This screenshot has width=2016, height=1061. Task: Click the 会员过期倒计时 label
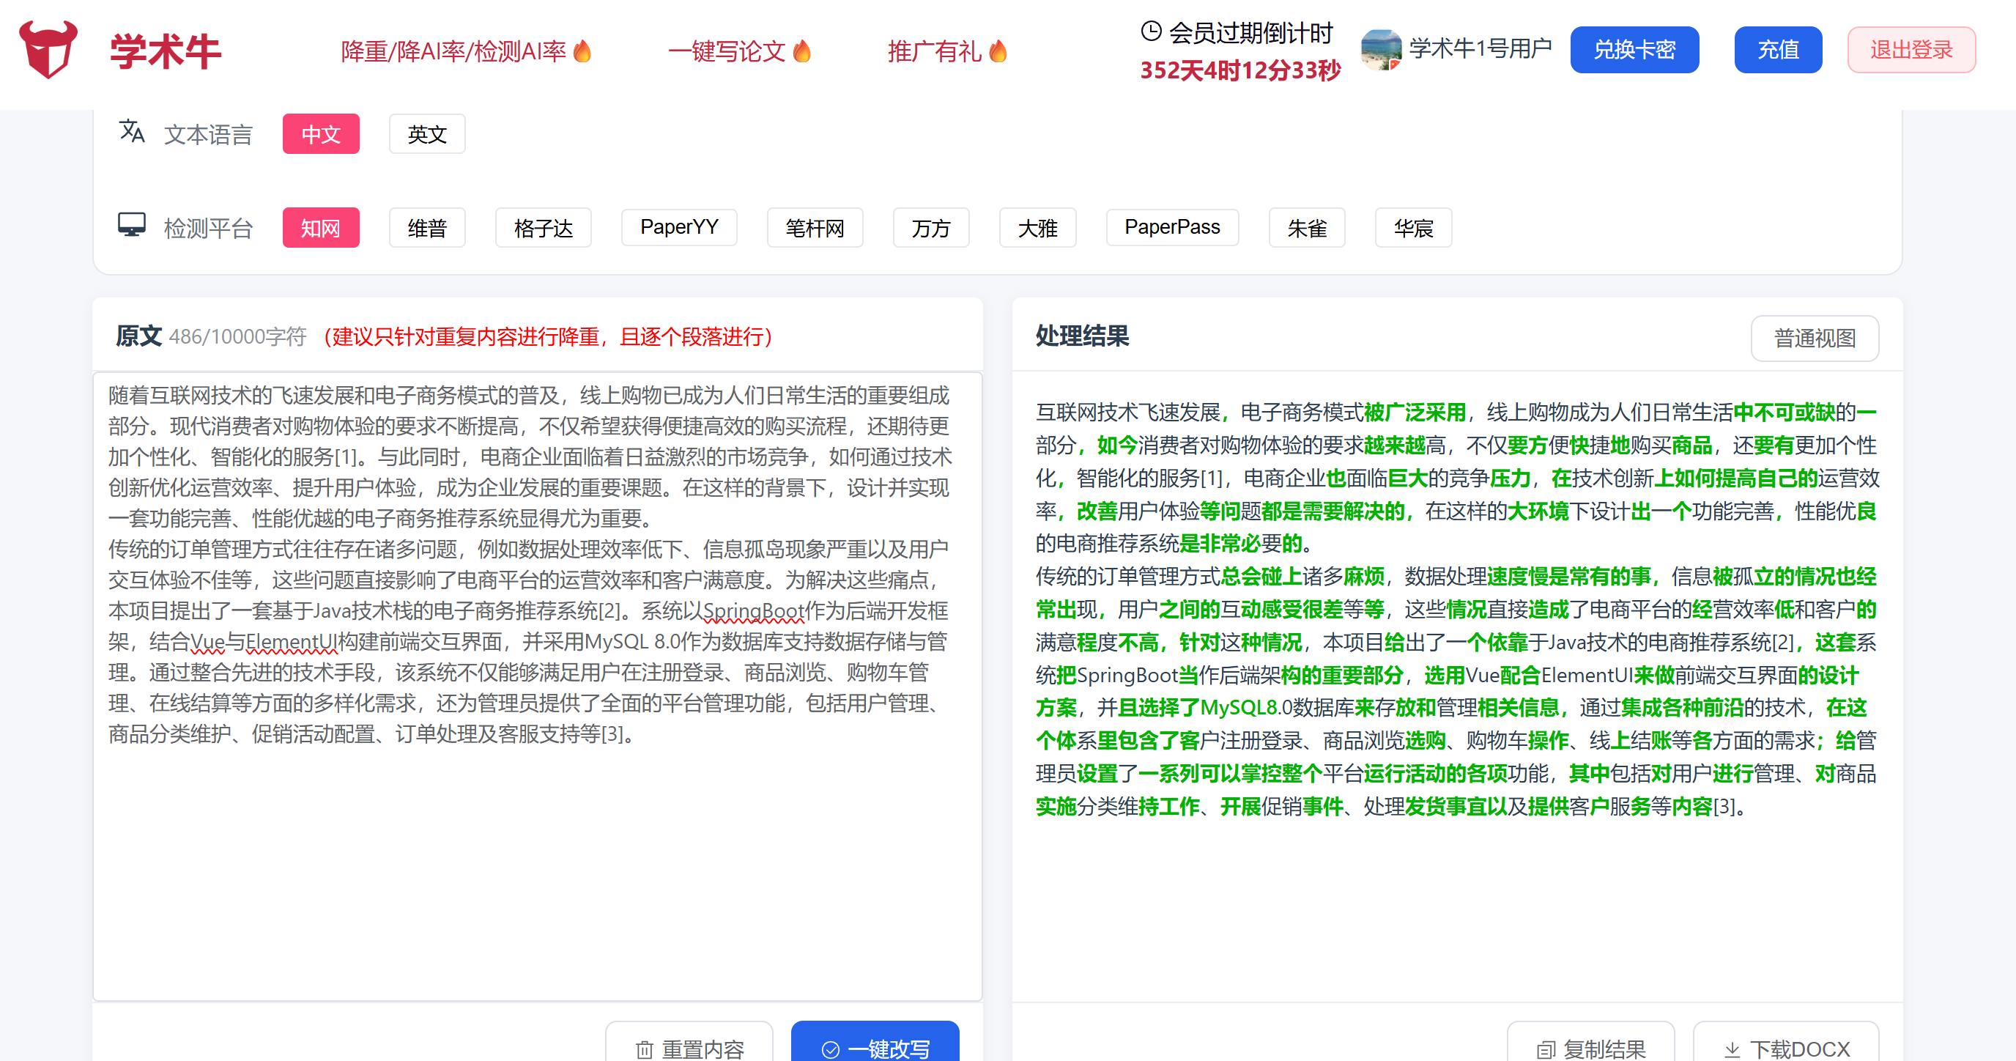1250,33
